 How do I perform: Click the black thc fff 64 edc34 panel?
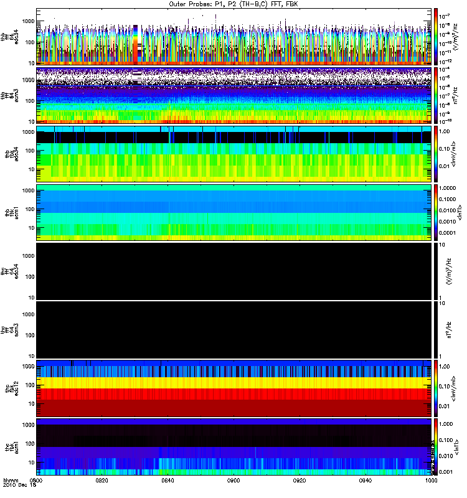point(234,271)
